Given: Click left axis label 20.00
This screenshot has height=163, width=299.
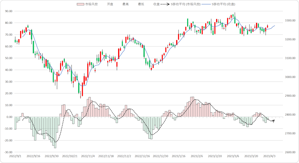Looking at the screenshot, I should click(x=9, y=93).
